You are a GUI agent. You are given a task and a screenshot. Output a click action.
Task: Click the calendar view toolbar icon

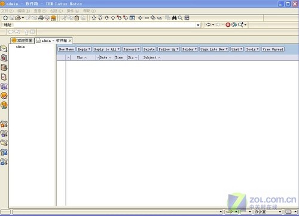coord(132,18)
